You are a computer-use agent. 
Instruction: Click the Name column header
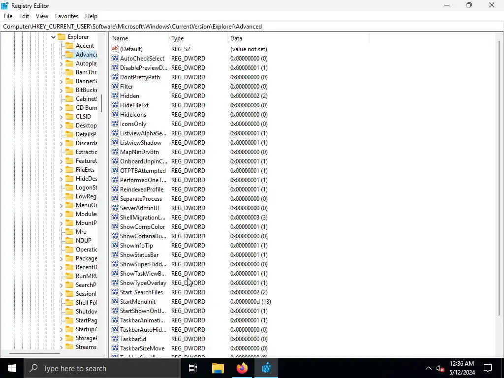coord(138,38)
